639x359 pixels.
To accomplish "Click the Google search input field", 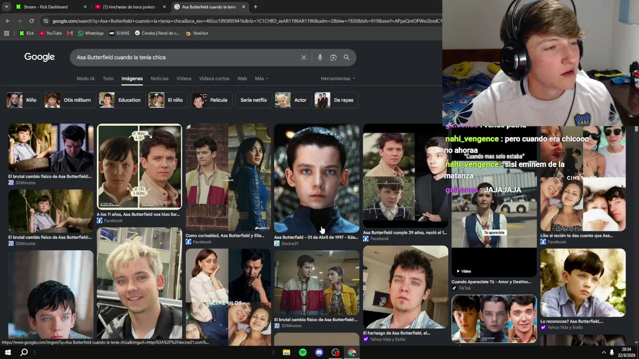I will click(x=185, y=57).
